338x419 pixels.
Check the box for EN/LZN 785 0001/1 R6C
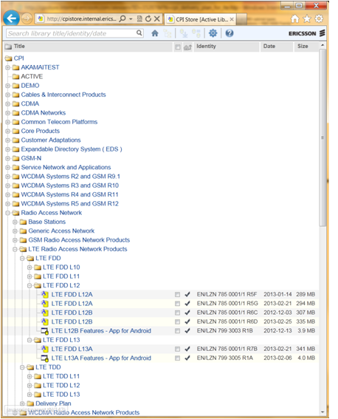[177, 313]
